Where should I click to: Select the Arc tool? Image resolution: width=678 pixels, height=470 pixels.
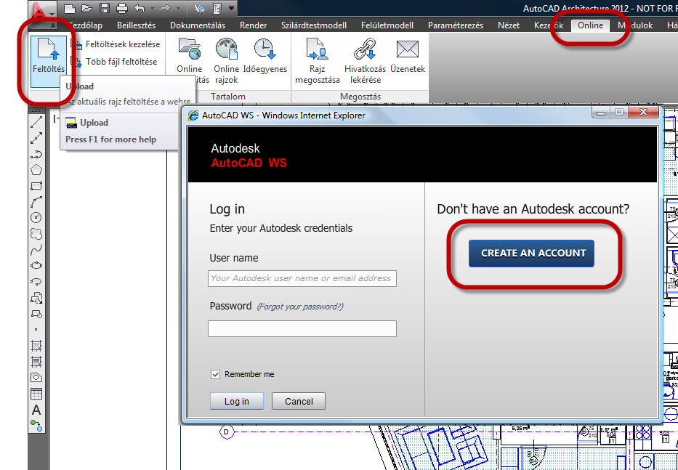pyautogui.click(x=36, y=201)
